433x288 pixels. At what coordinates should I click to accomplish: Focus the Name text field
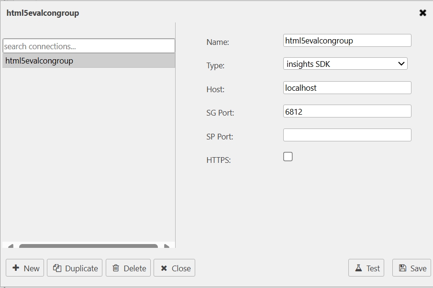(x=347, y=41)
